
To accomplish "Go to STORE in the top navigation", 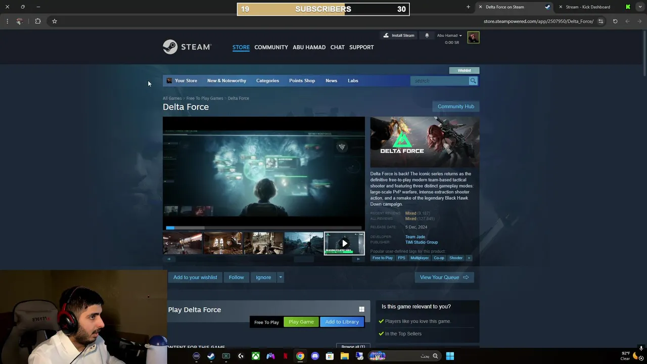I will click(241, 47).
